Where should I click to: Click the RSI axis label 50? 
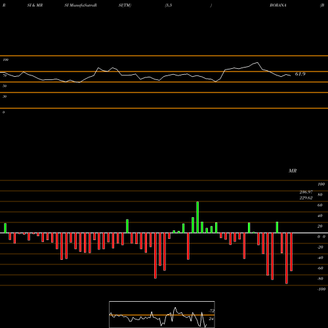pos(5,86)
